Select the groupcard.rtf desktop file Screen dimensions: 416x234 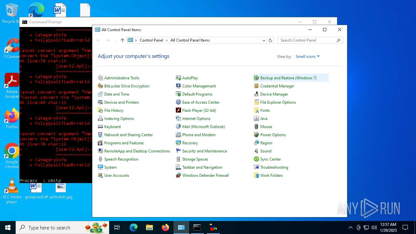(36, 191)
